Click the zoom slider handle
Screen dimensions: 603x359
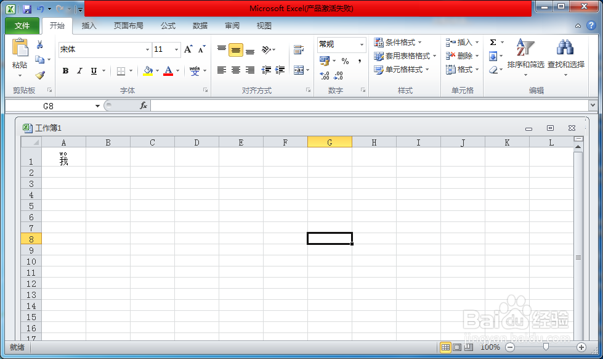click(x=546, y=347)
